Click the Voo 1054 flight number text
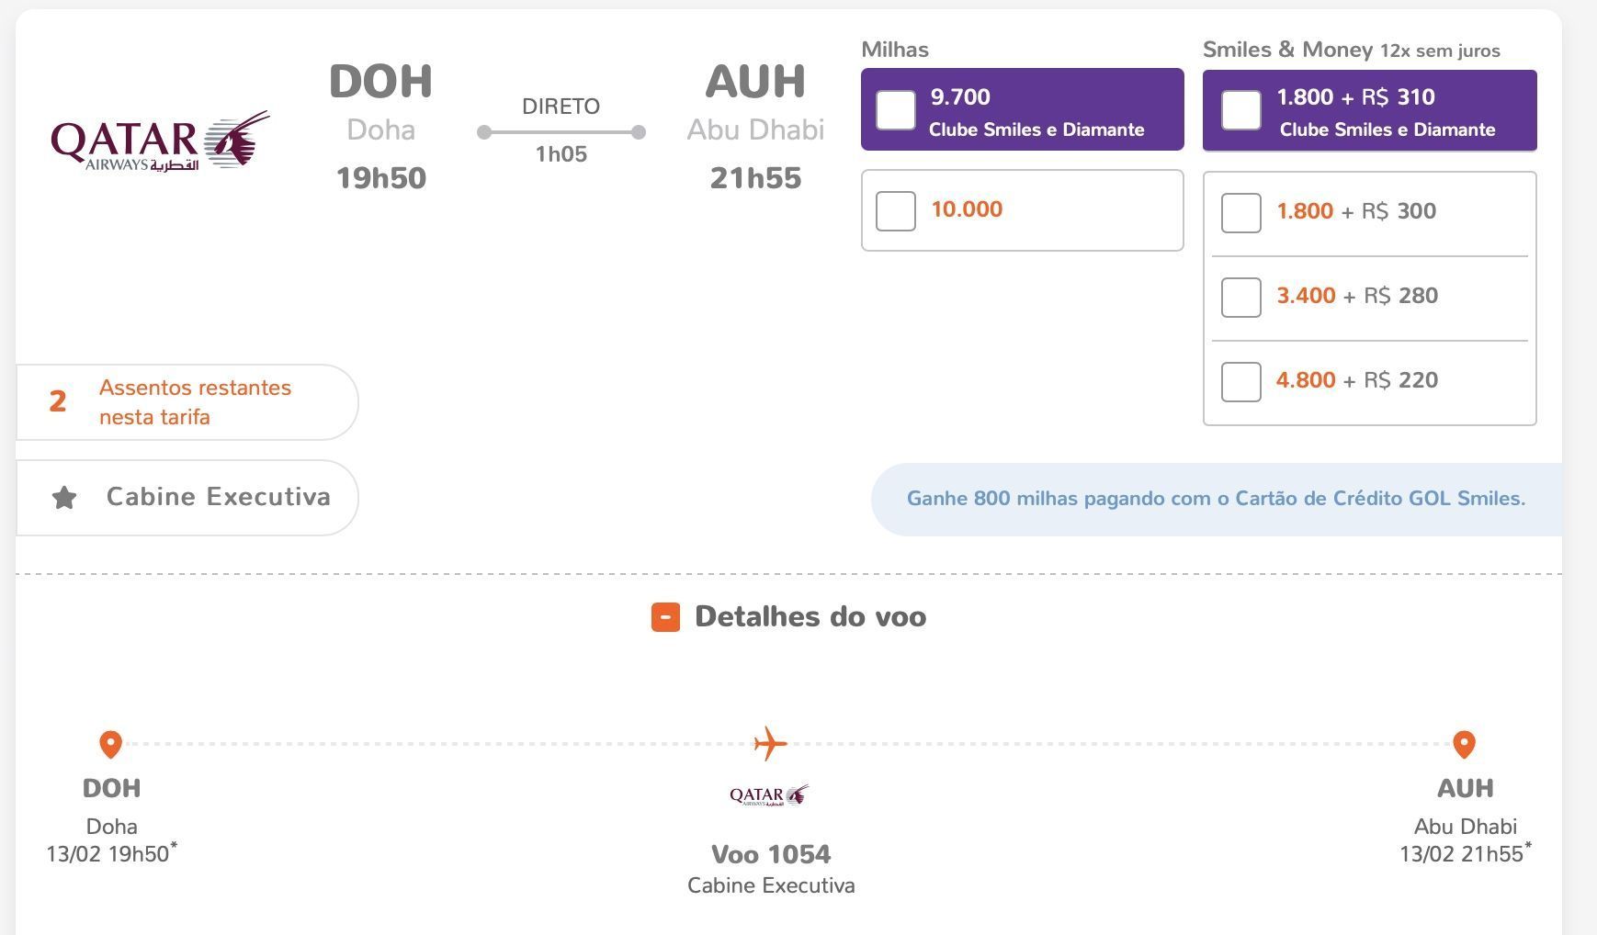 pyautogui.click(x=771, y=854)
